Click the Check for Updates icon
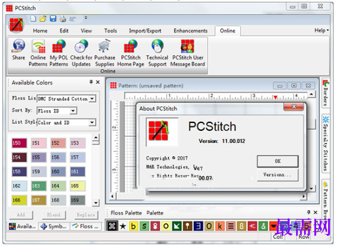 81,46
